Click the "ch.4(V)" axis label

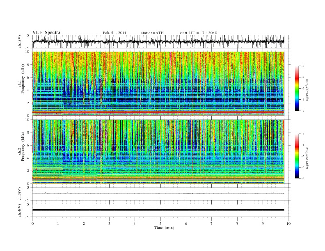coord(20,210)
